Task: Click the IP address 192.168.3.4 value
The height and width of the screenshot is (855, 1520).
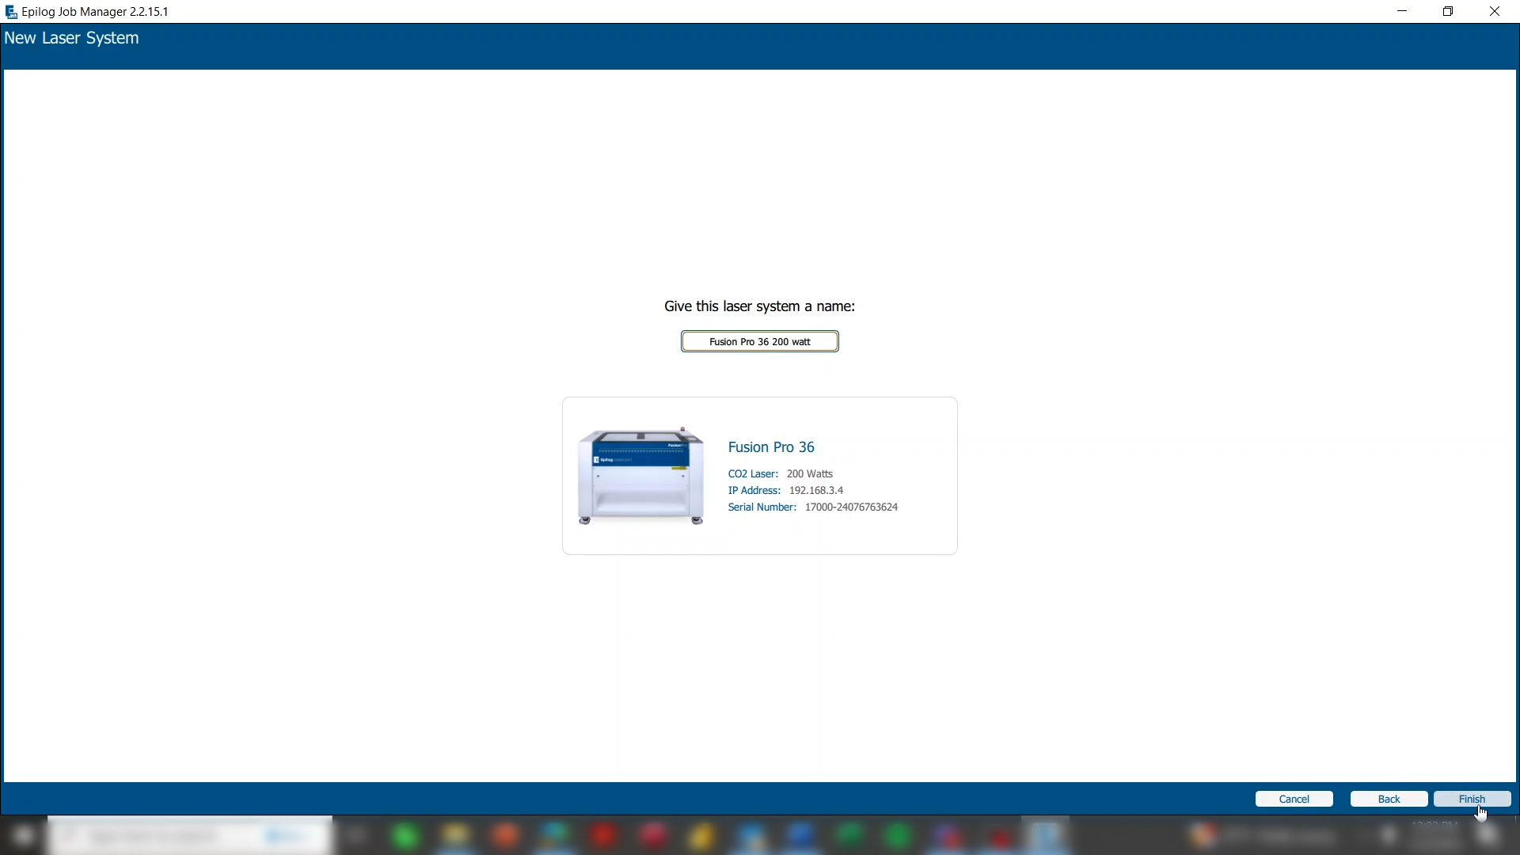Action: pos(815,491)
